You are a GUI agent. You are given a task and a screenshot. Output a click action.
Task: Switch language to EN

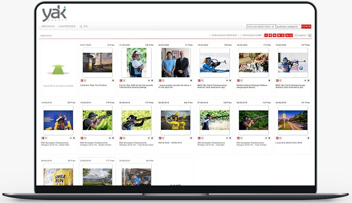85,26
